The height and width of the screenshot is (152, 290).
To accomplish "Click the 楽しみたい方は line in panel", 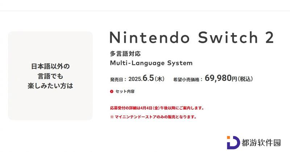I will coord(50,86).
